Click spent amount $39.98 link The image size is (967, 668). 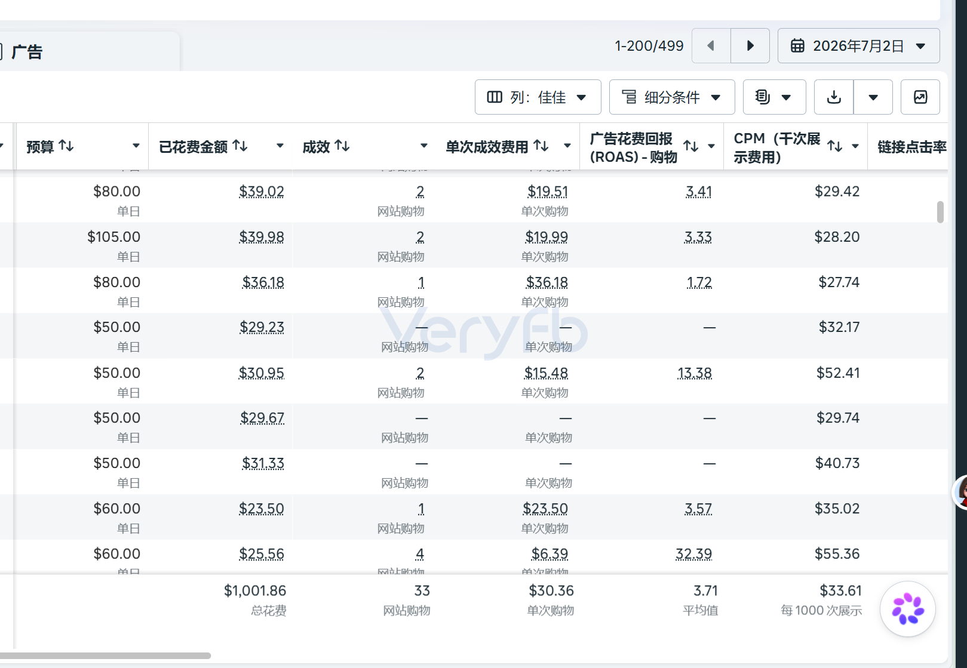click(262, 237)
